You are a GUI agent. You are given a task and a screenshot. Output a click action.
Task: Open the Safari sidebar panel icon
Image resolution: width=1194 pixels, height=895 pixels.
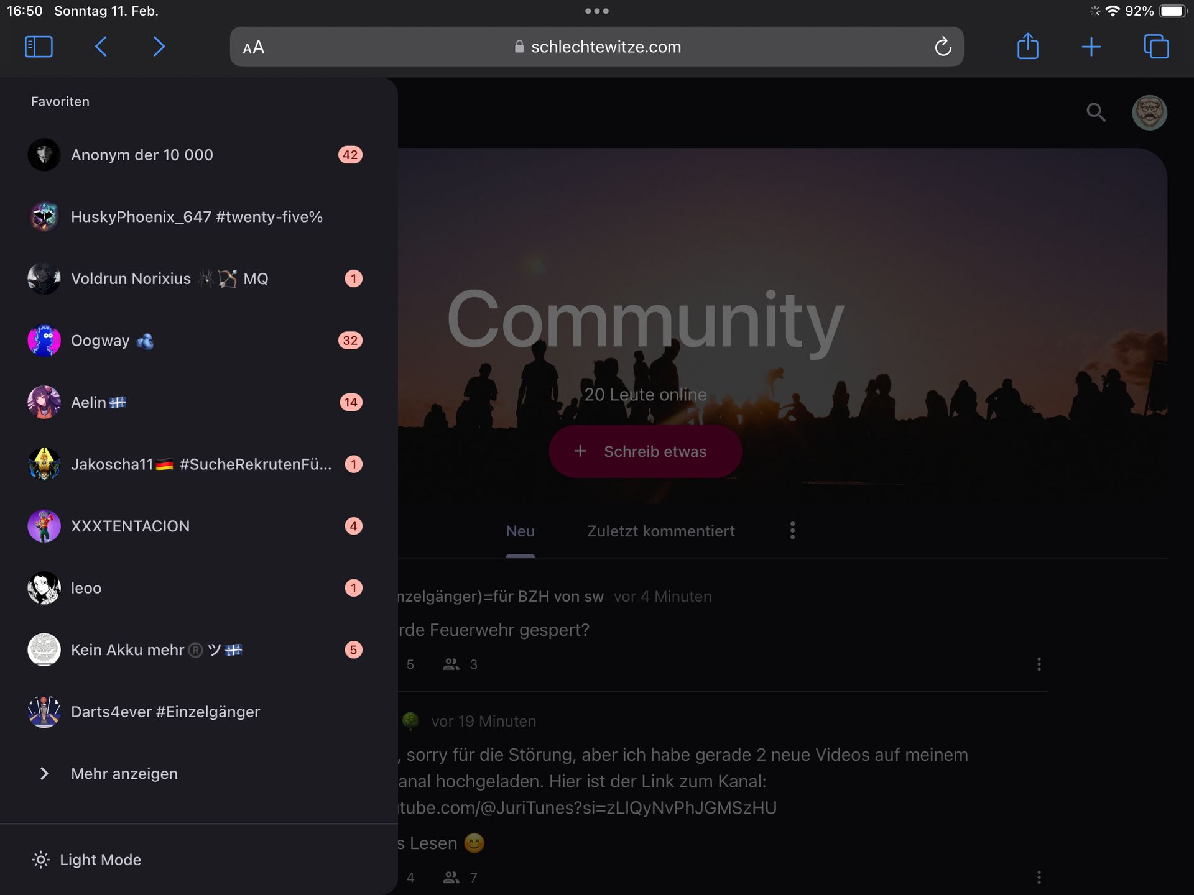(39, 47)
